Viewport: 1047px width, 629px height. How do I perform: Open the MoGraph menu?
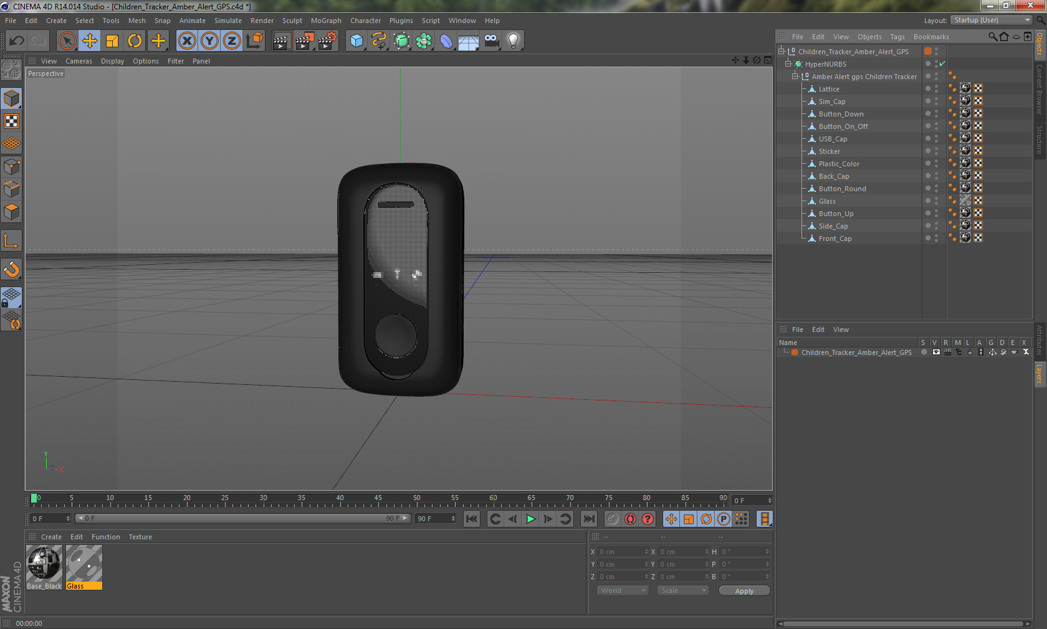point(326,21)
